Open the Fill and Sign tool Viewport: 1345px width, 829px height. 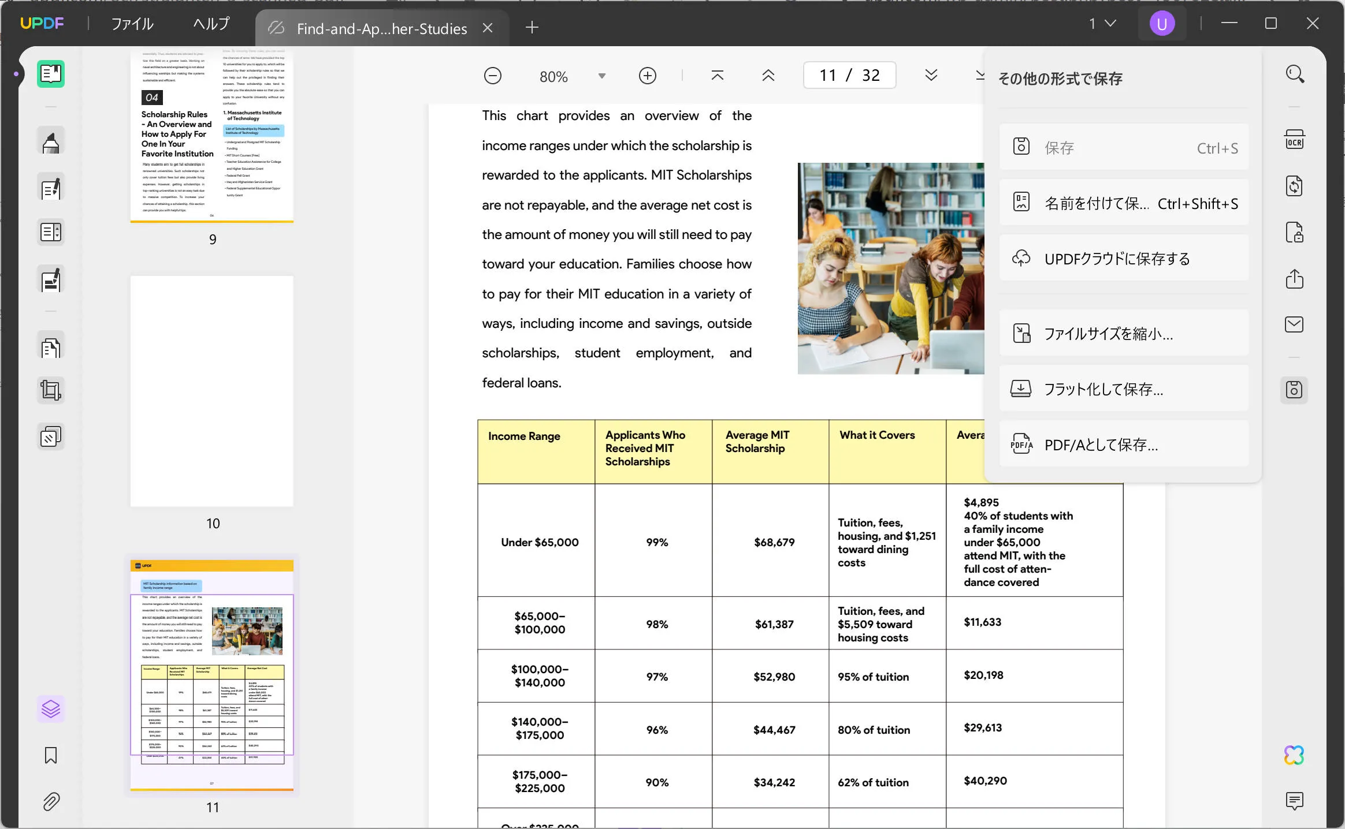point(51,279)
